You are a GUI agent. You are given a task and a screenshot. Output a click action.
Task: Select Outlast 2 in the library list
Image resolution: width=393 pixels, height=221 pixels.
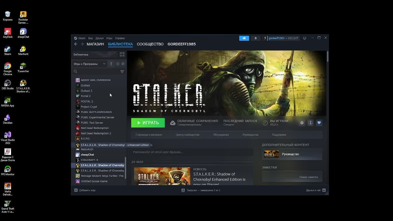(x=99, y=91)
